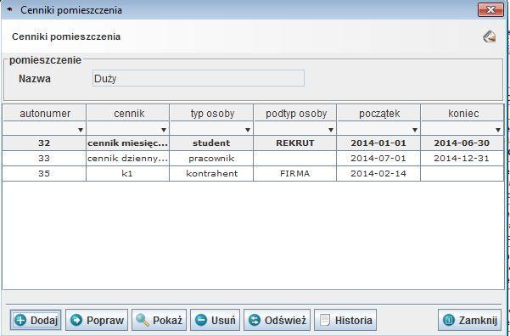Click the Usuń delete button

pos(215,320)
